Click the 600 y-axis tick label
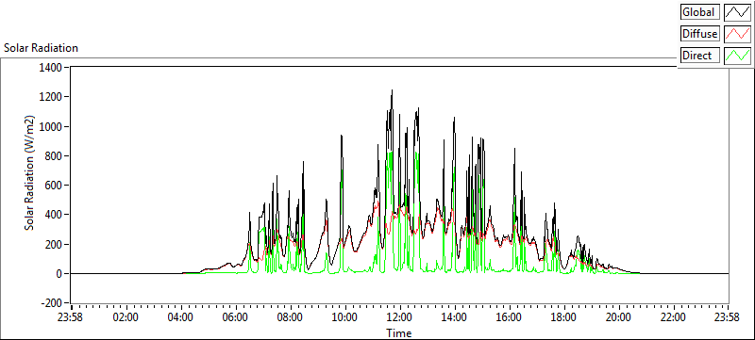The height and width of the screenshot is (340, 755). point(55,186)
